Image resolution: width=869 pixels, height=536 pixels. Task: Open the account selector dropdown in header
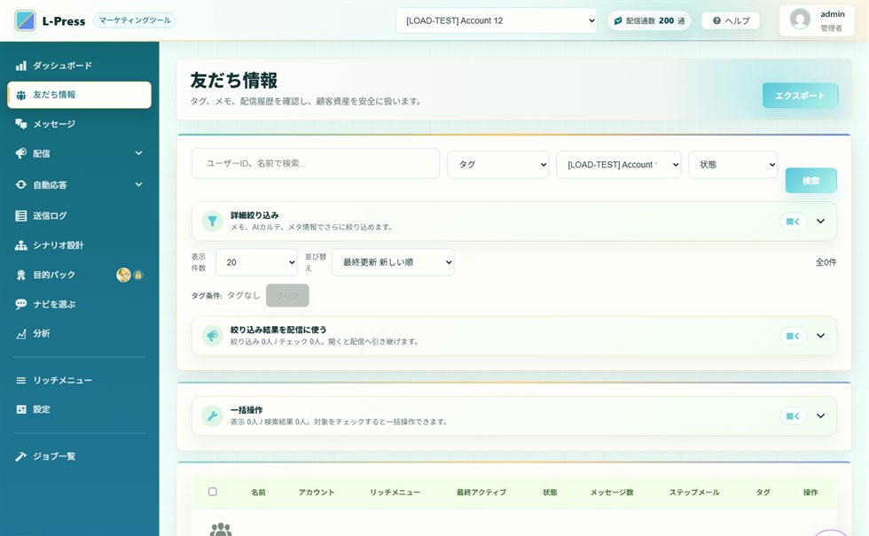tap(496, 20)
